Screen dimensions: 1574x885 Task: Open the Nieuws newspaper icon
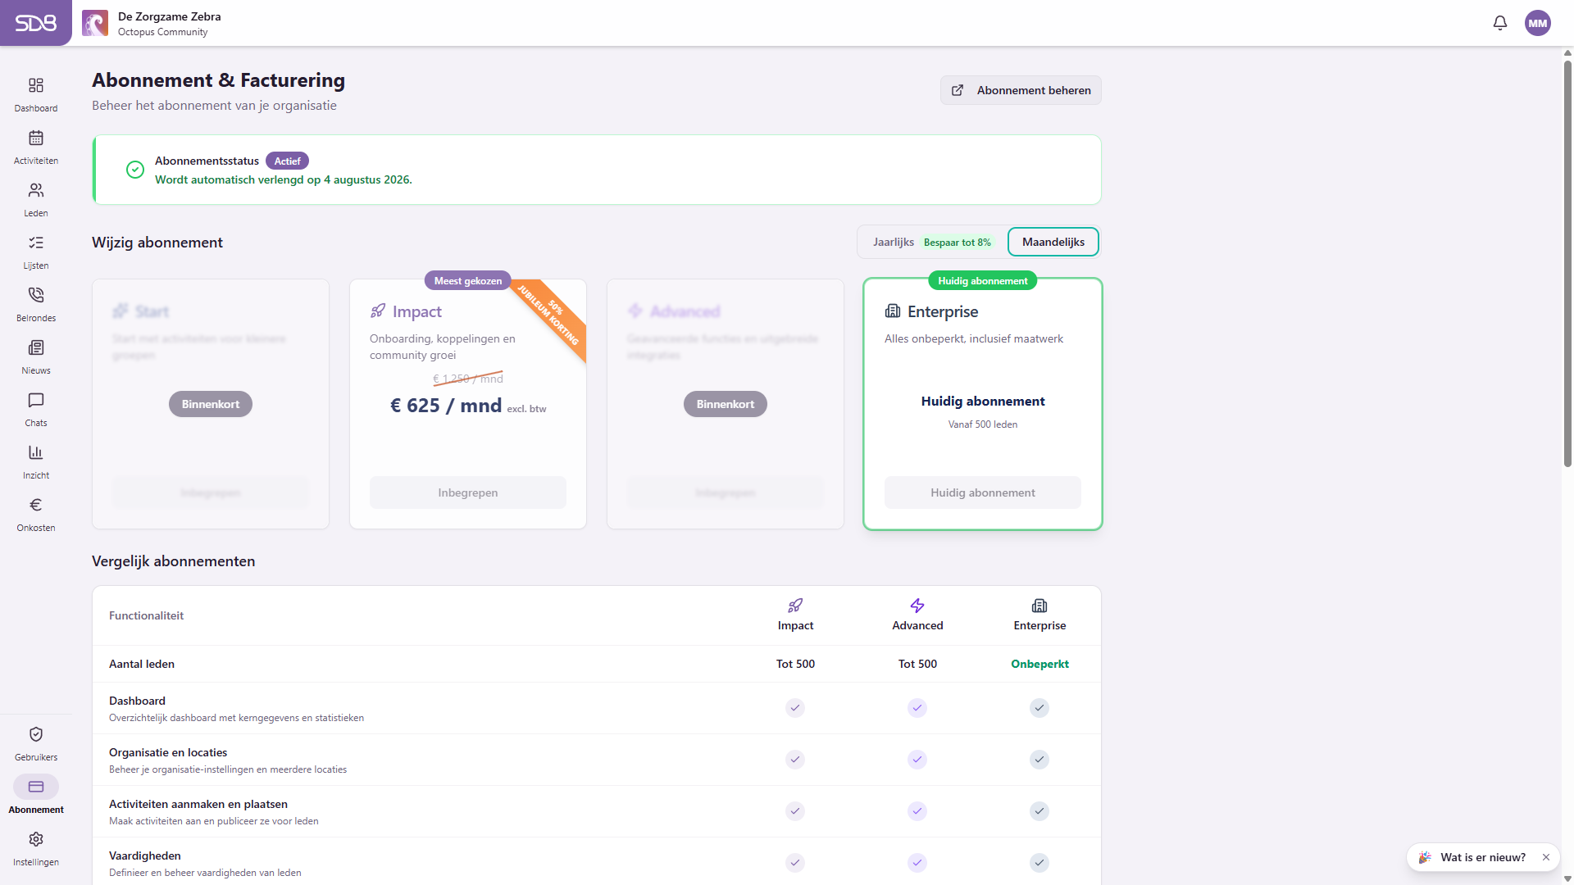click(x=36, y=347)
